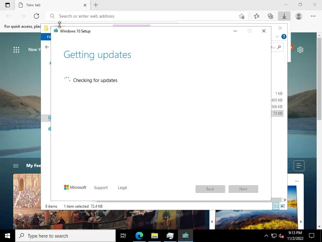Select the 506 KB file row

[277, 107]
